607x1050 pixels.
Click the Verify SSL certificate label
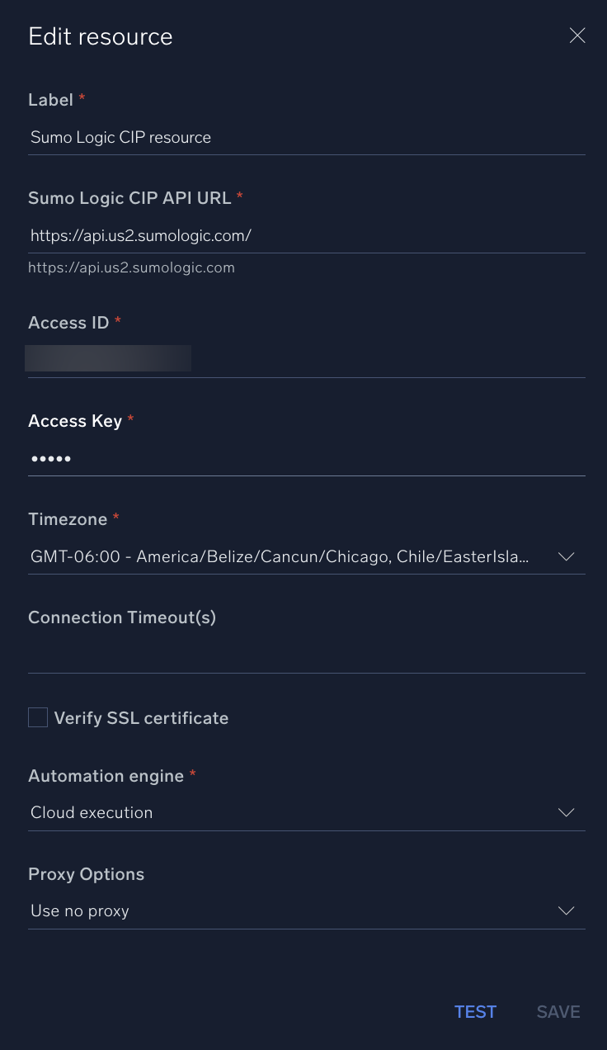click(142, 718)
